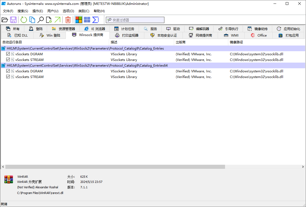The image size is (306, 207).
Task: Refresh the autoruns scan
Action: click(x=24, y=20)
